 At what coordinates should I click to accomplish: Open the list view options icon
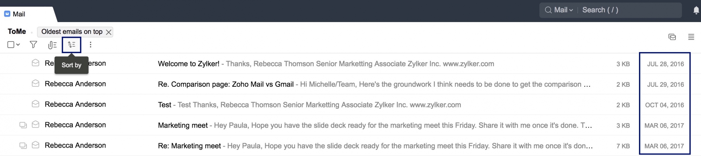click(x=691, y=37)
